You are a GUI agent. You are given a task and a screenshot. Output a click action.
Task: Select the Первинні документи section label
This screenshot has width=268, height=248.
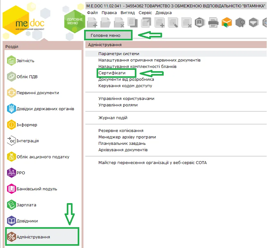[38, 93]
